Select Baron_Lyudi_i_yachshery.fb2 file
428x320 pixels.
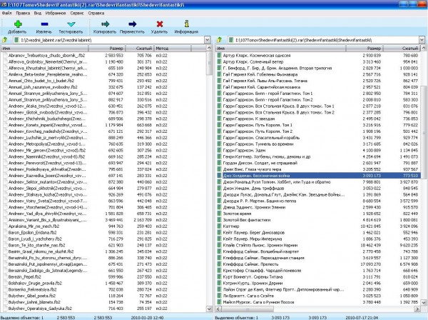(x=35, y=239)
